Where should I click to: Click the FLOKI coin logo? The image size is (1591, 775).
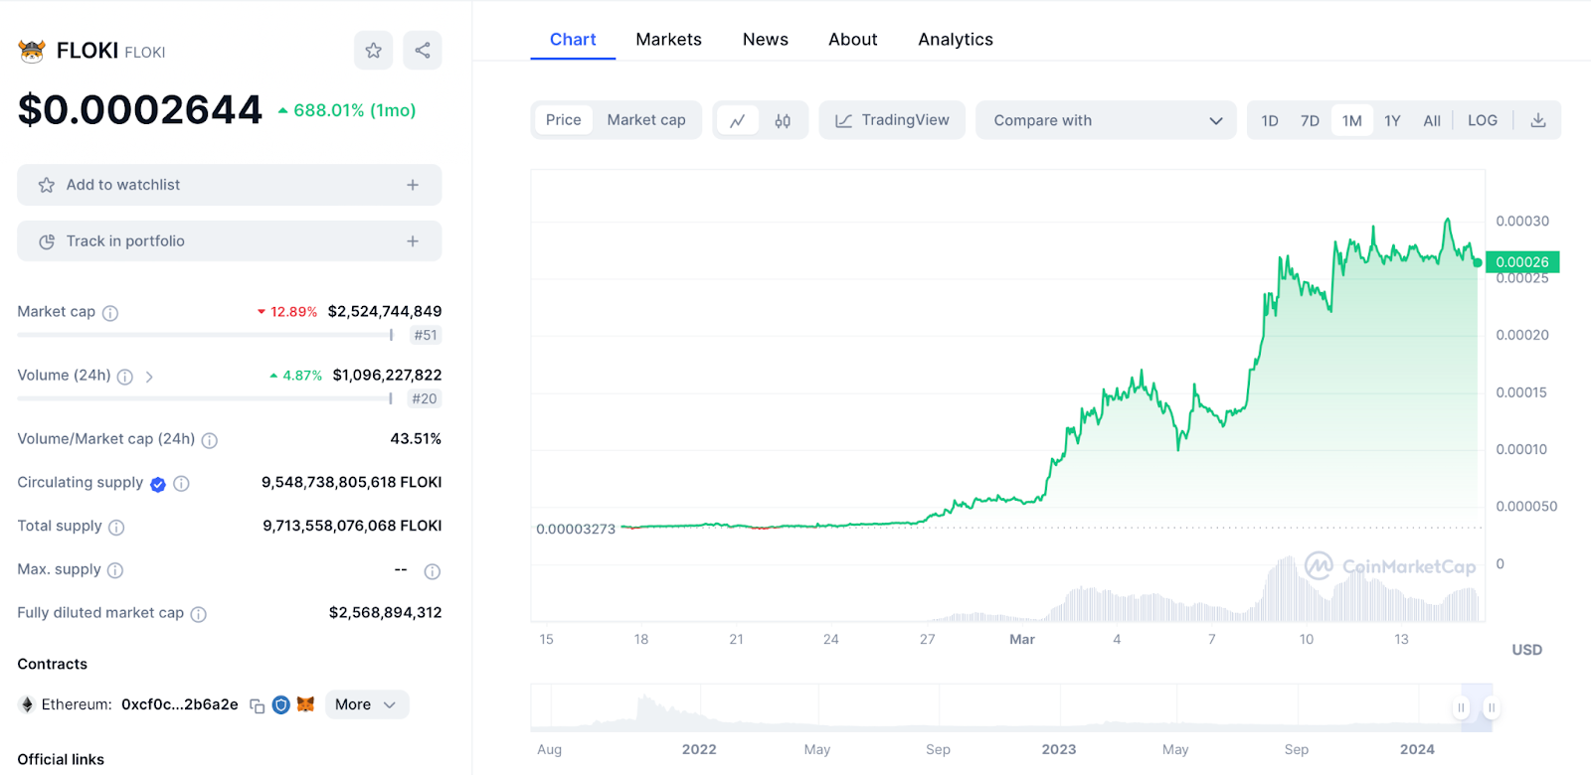click(x=32, y=51)
